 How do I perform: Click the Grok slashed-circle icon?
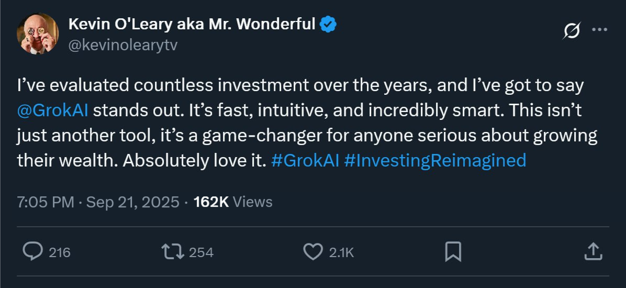[x=571, y=31]
